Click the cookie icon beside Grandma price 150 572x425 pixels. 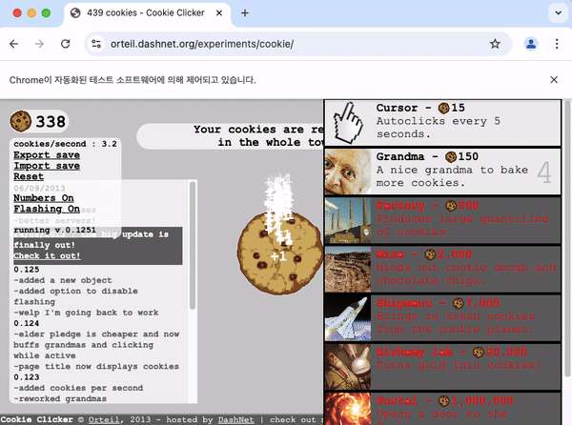coord(451,156)
